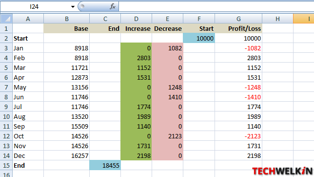Image resolution: width=314 pixels, height=177 pixels.
Task: Click red Profit/Loss value -1248
Action: click(253, 88)
